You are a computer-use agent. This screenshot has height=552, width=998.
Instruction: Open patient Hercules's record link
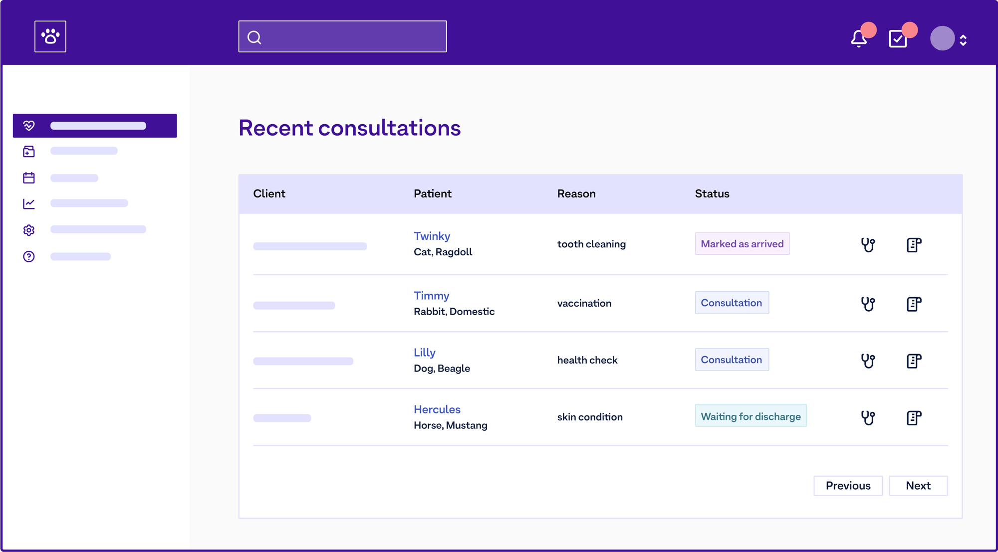[x=437, y=409]
